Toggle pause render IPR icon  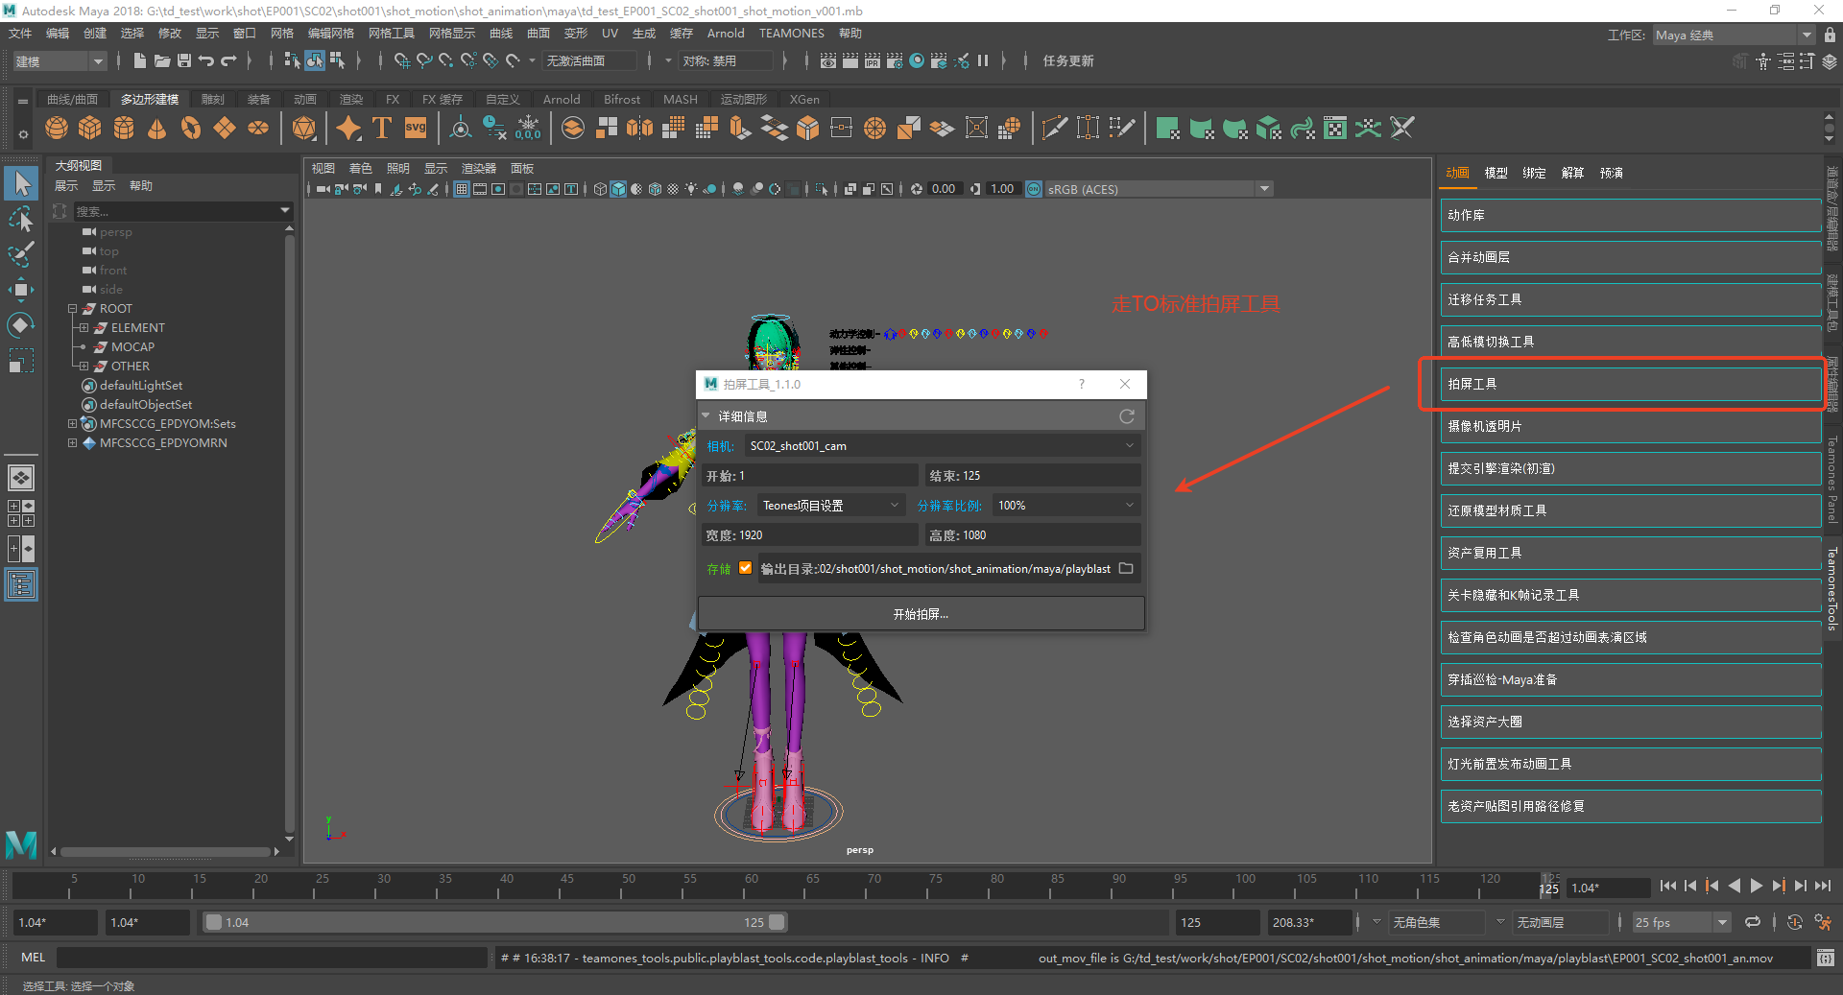[x=983, y=60]
